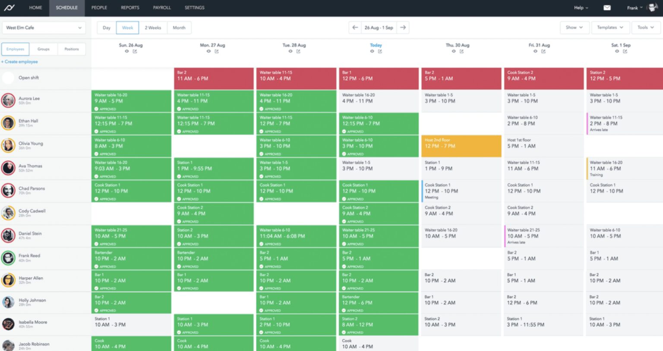Open the PEOPLE tab
The width and height of the screenshot is (663, 351).
(x=99, y=8)
